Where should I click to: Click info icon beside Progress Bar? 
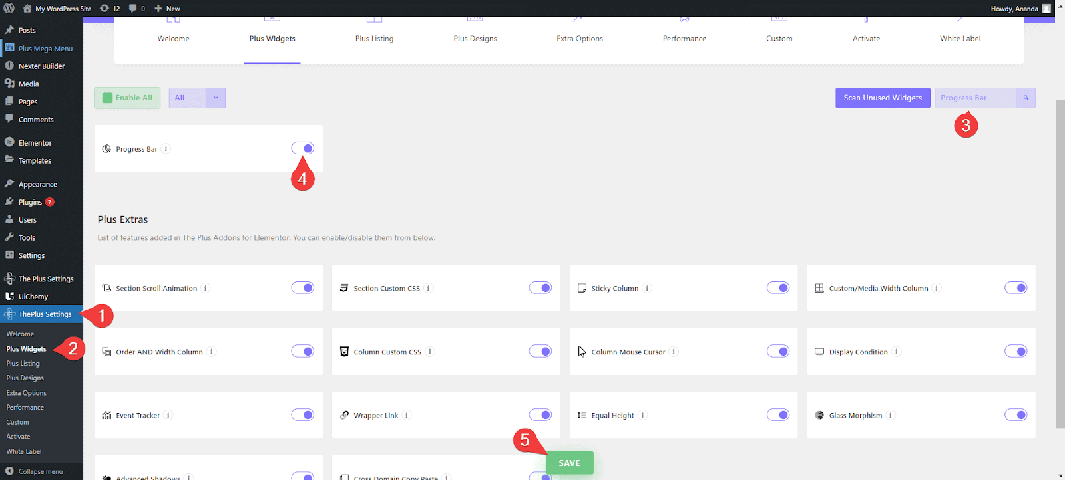[166, 149]
